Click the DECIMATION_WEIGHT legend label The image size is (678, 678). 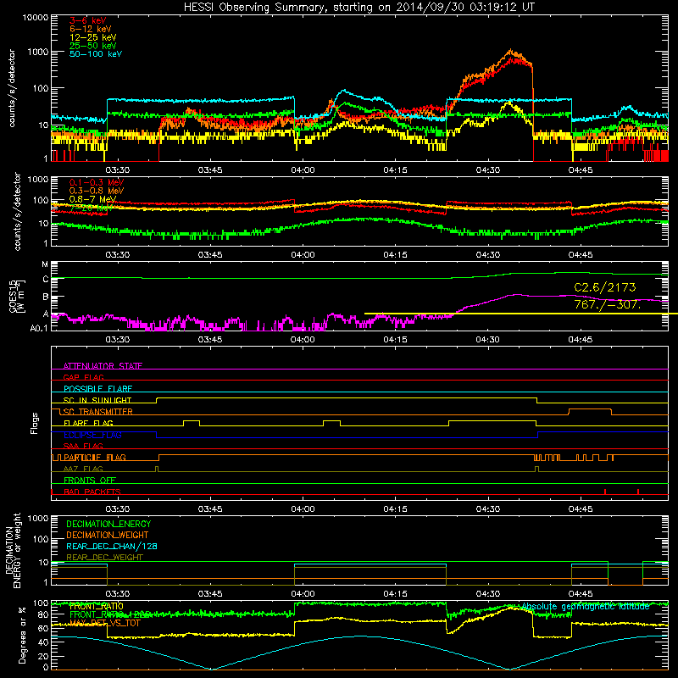coord(108,535)
